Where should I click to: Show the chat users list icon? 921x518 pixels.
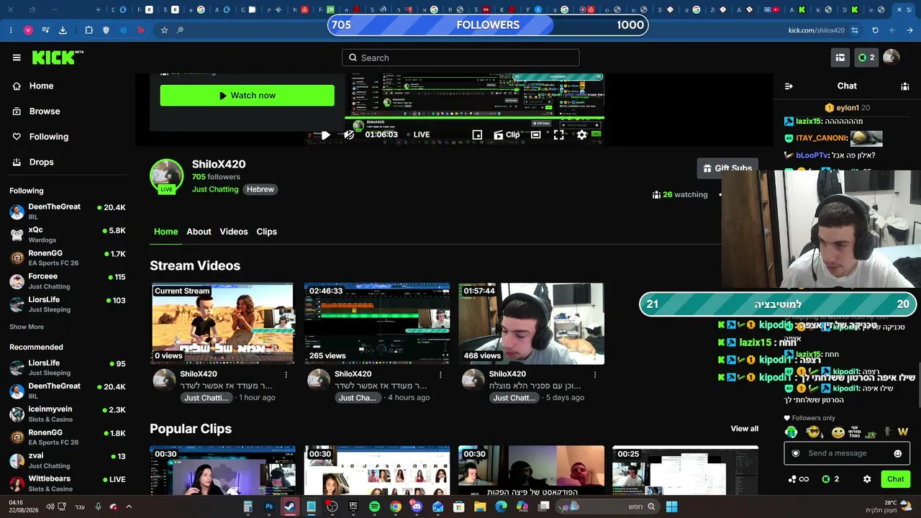905,86
